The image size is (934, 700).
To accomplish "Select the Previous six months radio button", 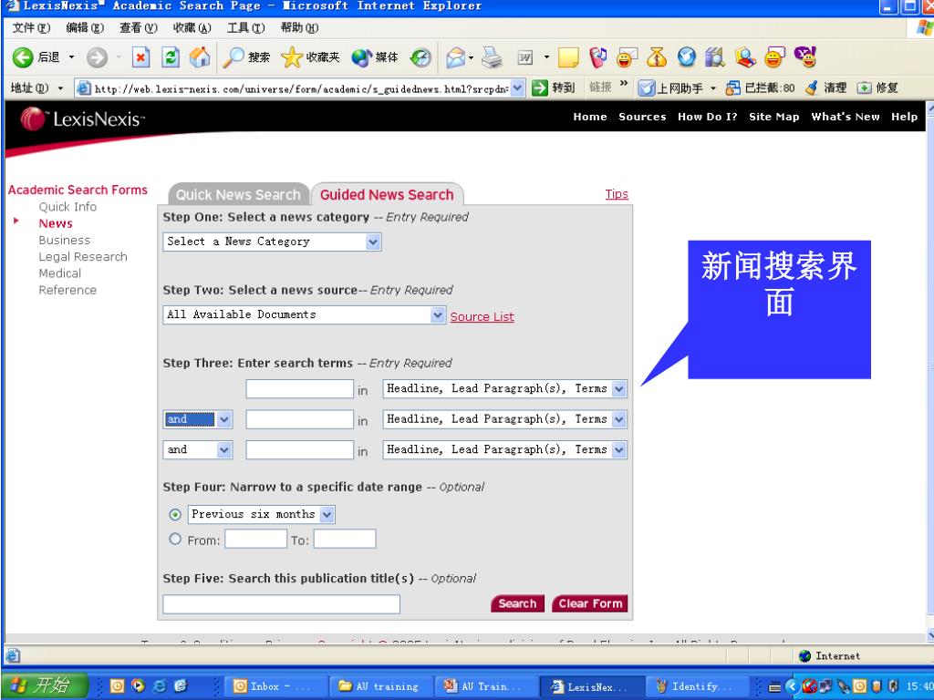I will tap(175, 514).
